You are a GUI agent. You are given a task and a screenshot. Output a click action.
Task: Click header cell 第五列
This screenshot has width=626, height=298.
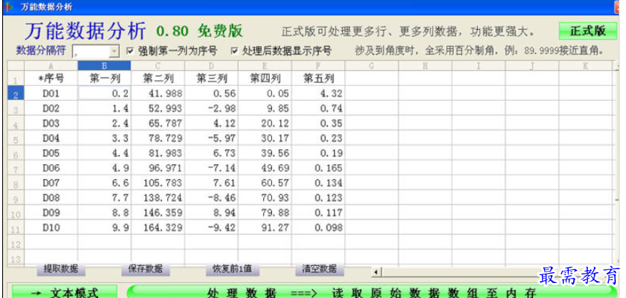pyautogui.click(x=318, y=78)
